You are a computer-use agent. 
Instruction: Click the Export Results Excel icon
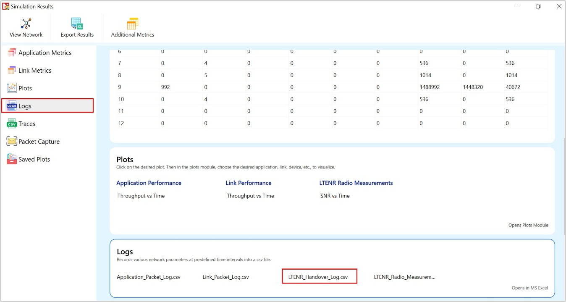tap(77, 24)
